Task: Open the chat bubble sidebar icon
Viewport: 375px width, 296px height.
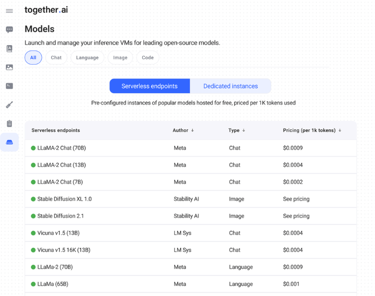Action: (9, 29)
